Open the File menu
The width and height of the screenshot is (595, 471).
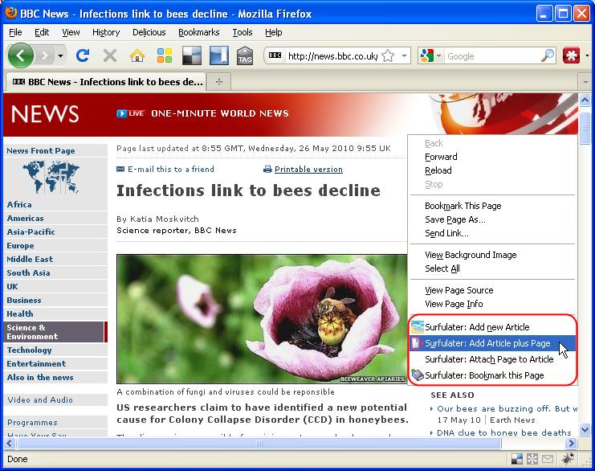point(15,32)
